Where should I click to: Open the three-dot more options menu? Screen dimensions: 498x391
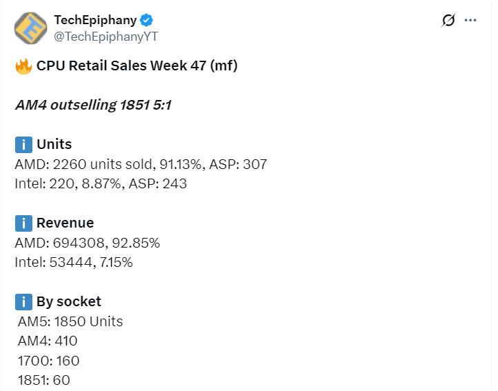pos(471,21)
